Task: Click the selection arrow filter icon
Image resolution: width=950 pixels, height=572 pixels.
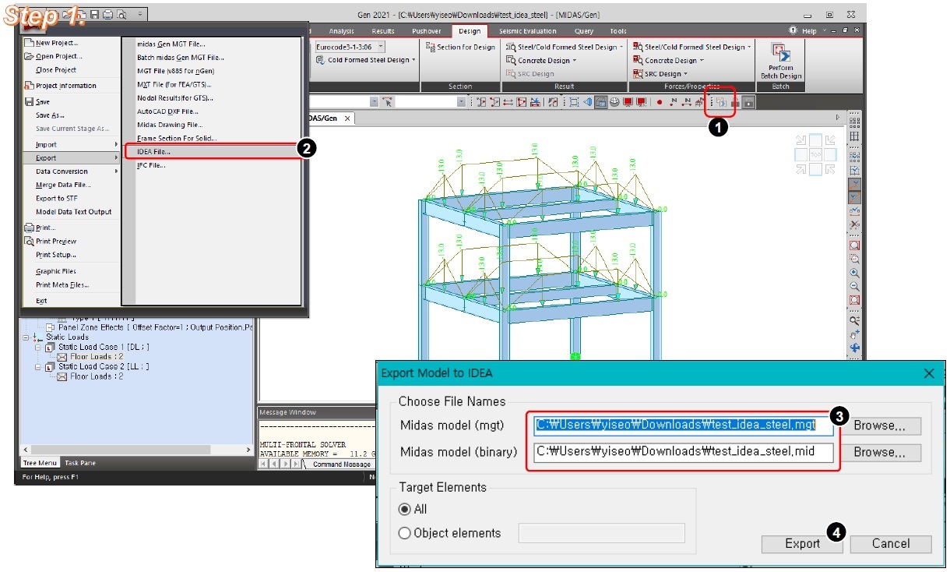Action: (x=388, y=102)
